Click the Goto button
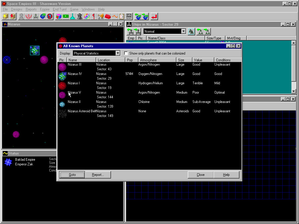The height and width of the screenshot is (224, 299). [x=72, y=175]
